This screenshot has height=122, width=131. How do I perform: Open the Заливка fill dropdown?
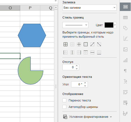[90, 8]
